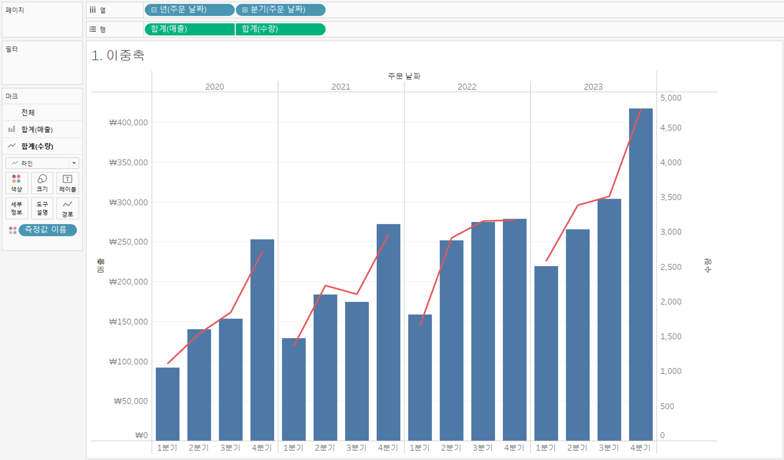Switch to the 전체 marks tab
The height and width of the screenshot is (460, 784).
point(42,112)
